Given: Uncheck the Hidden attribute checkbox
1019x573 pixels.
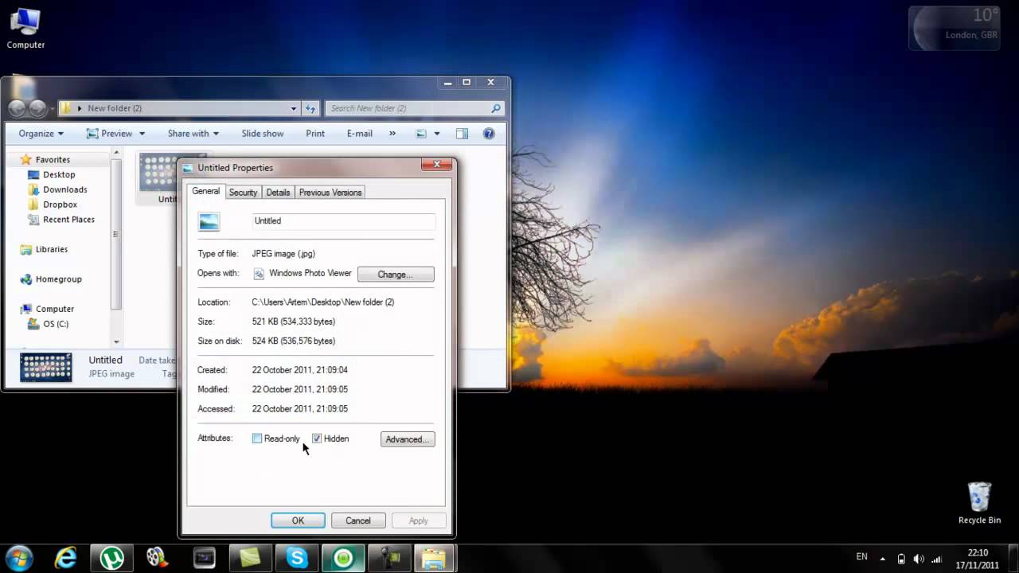Looking at the screenshot, I should click(x=317, y=439).
